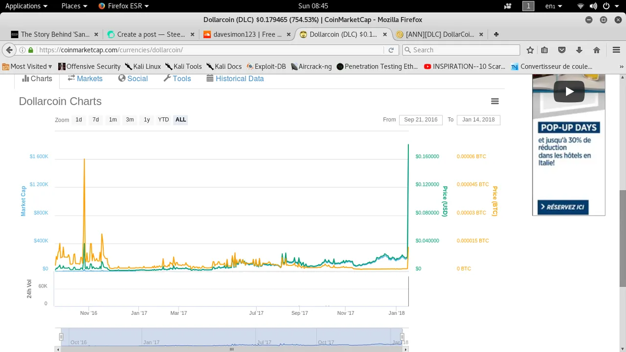Screen dimensions: 626x352
Task: Set chart zoom to 7d
Action: point(96,120)
